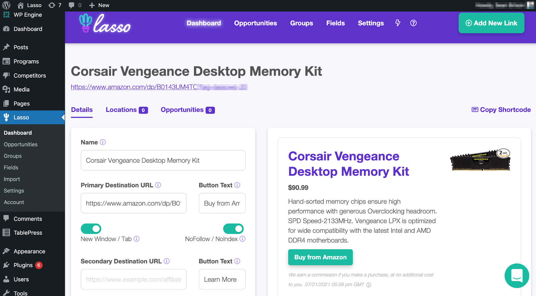Click the disclosure info icon after GMT timestamp
The height and width of the screenshot is (296, 536).
pyautogui.click(x=369, y=285)
